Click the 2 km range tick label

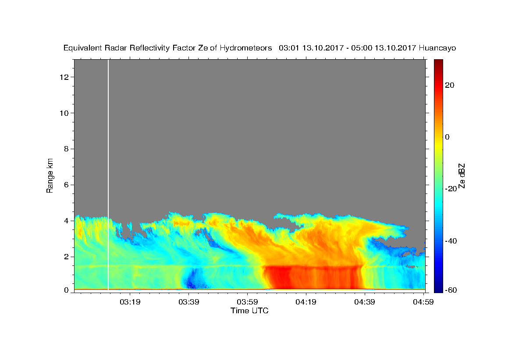coord(67,256)
